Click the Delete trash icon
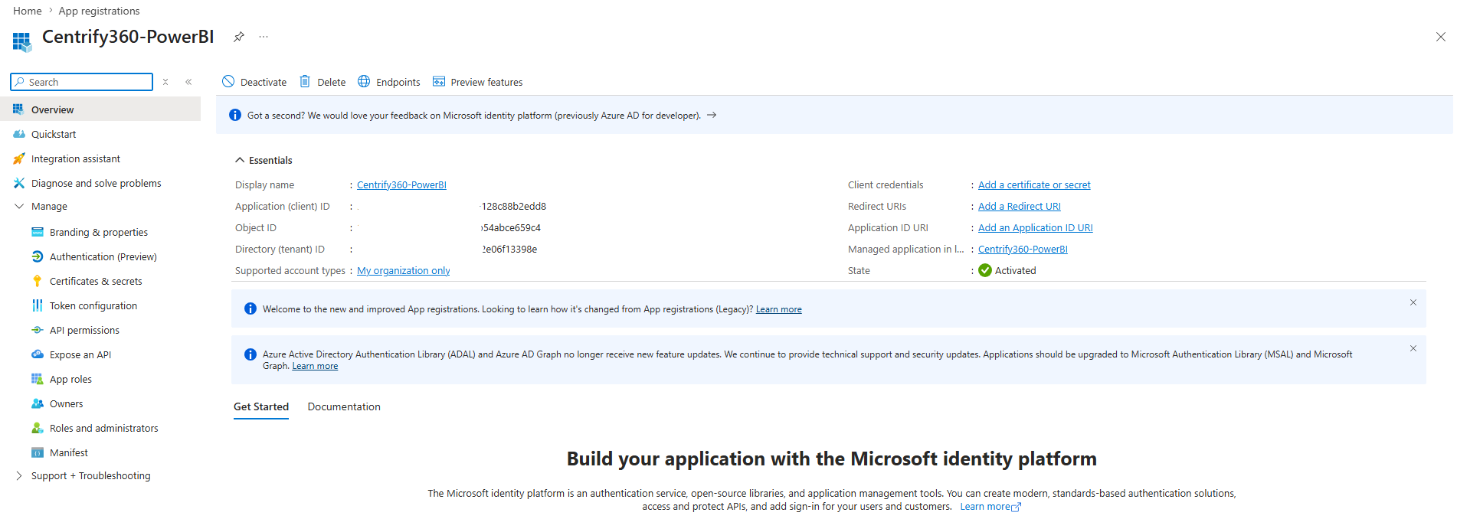Image resolution: width=1457 pixels, height=532 pixels. pyautogui.click(x=305, y=82)
